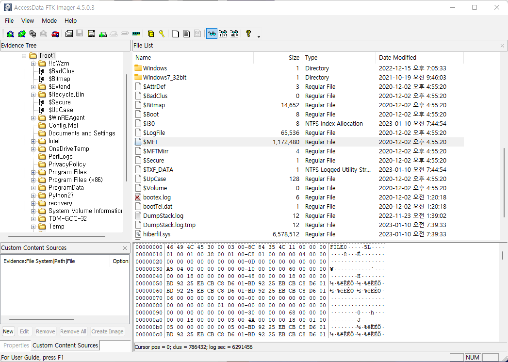Expand the TDM-GCC-32 folder node
Image resolution: width=508 pixels, height=362 pixels.
point(33,219)
